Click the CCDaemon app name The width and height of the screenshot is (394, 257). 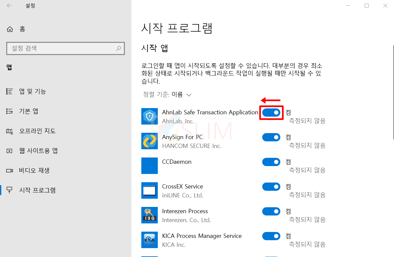pos(177,162)
